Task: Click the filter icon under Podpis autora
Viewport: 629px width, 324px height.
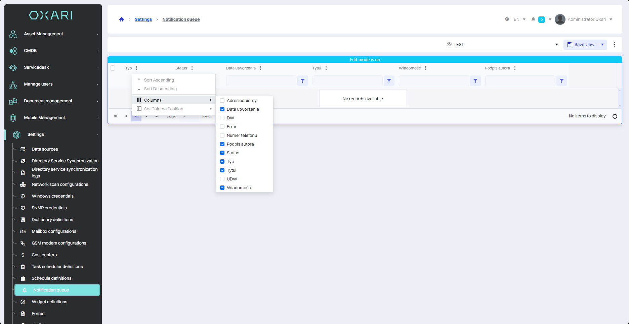Action: [x=561, y=81]
